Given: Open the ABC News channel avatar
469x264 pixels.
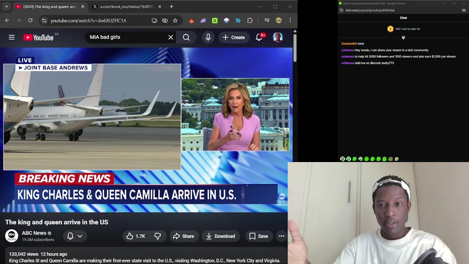Looking at the screenshot, I should [x=12, y=236].
